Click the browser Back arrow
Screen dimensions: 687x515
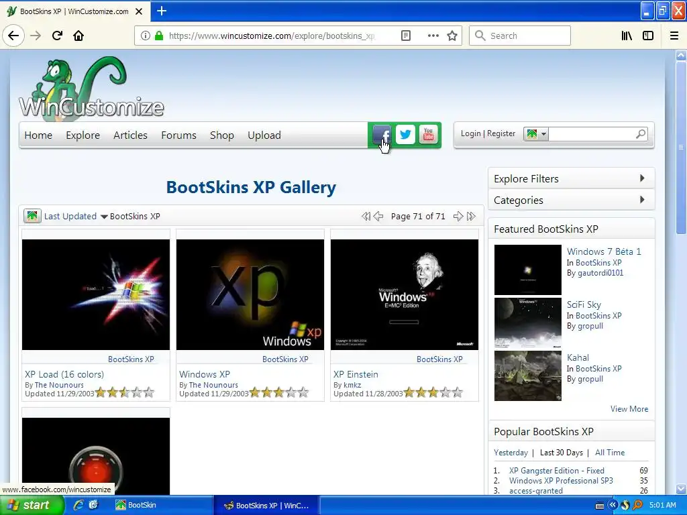click(x=13, y=36)
